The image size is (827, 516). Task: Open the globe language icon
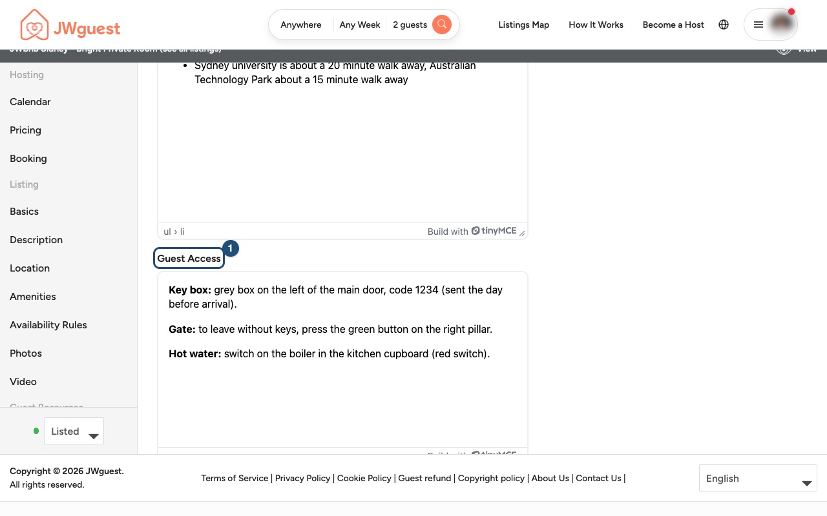pyautogui.click(x=724, y=25)
